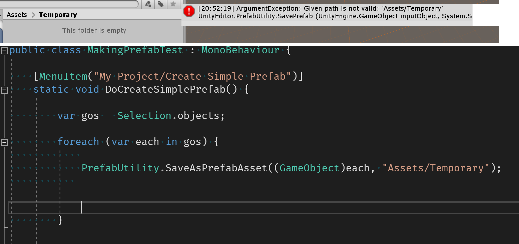Click the foreach keyword
Screen dimensions: 519x244
(x=78, y=142)
